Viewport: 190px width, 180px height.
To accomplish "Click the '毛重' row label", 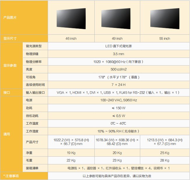I will (x=35, y=161).
